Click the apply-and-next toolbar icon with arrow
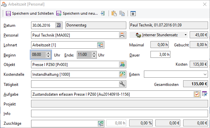 click(x=103, y=13)
